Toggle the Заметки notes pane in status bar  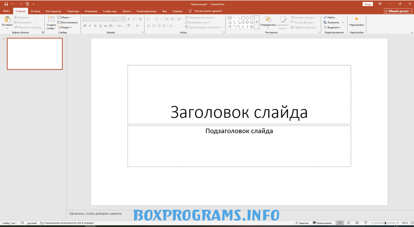pyautogui.click(x=302, y=223)
